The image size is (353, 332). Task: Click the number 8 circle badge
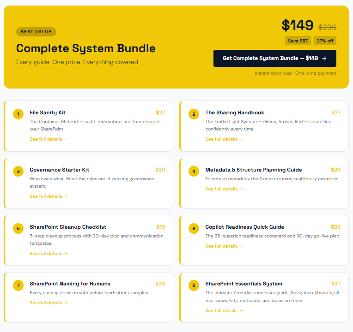click(194, 285)
